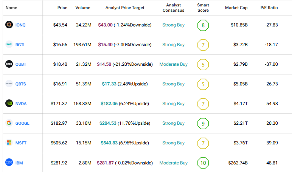
Task: Click the Rigetti RGTI logo icon
Action: [9, 45]
